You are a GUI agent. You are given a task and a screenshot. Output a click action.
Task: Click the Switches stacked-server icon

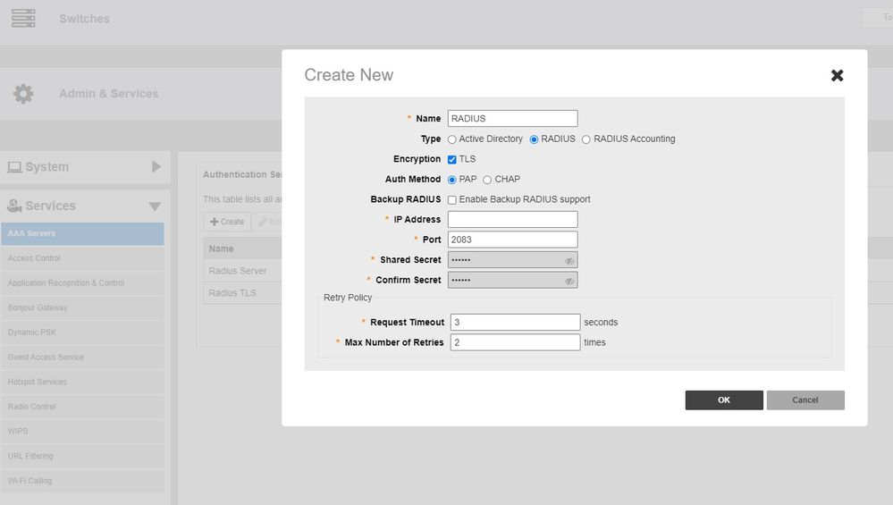23,18
